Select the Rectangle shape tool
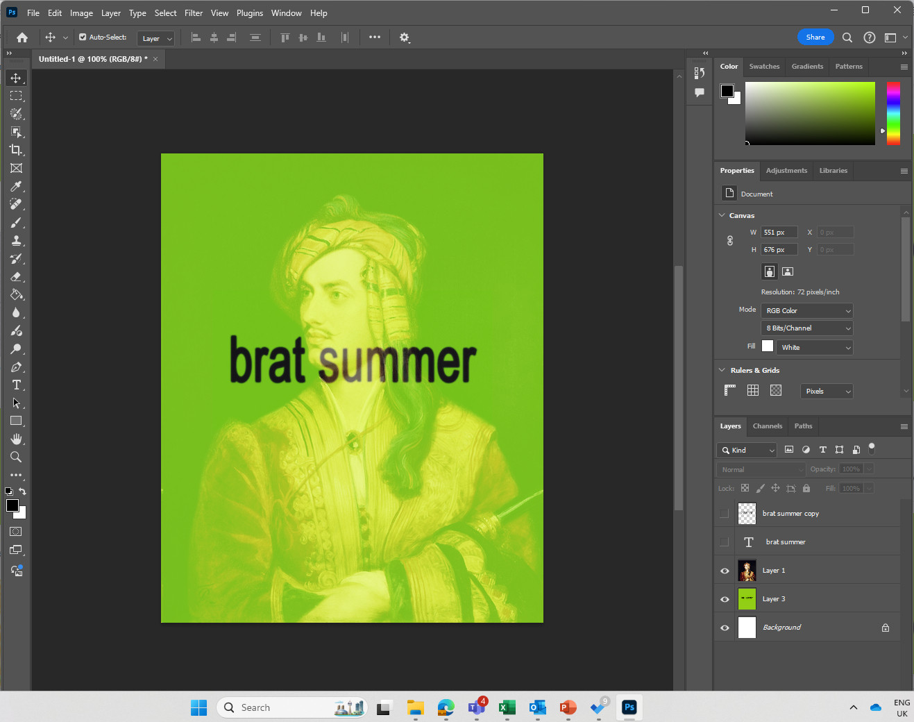Image resolution: width=914 pixels, height=722 pixels. pyautogui.click(x=16, y=421)
